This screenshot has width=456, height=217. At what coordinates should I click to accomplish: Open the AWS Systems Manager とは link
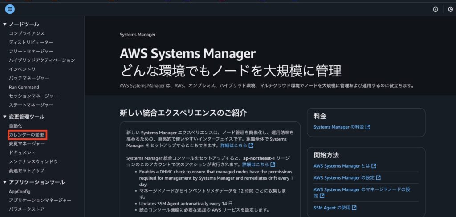(342, 166)
